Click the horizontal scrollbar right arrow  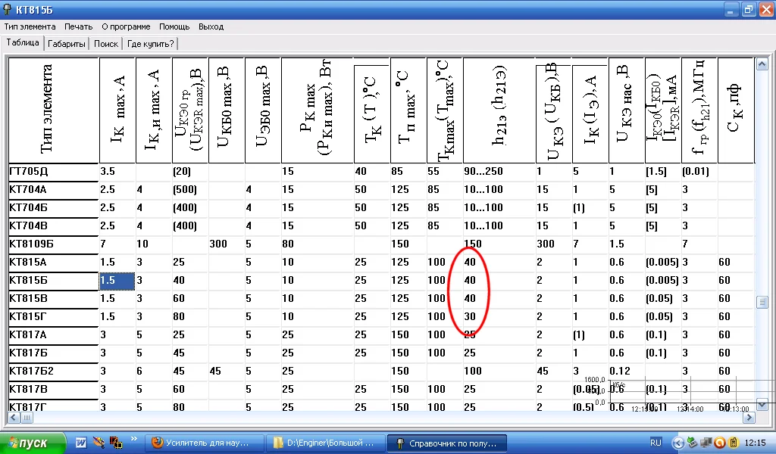(749, 418)
